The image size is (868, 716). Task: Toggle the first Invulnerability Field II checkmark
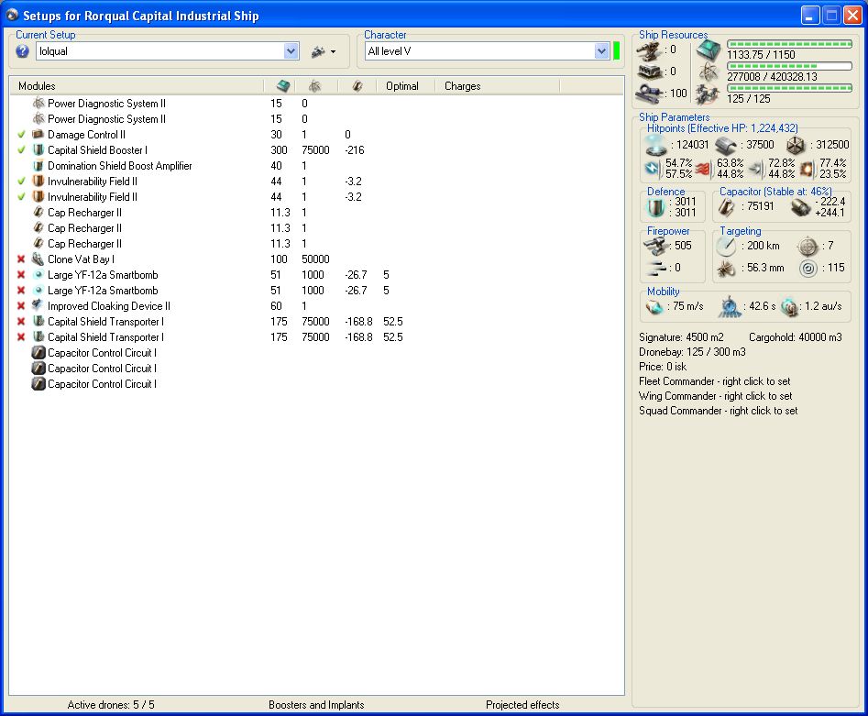coord(22,182)
